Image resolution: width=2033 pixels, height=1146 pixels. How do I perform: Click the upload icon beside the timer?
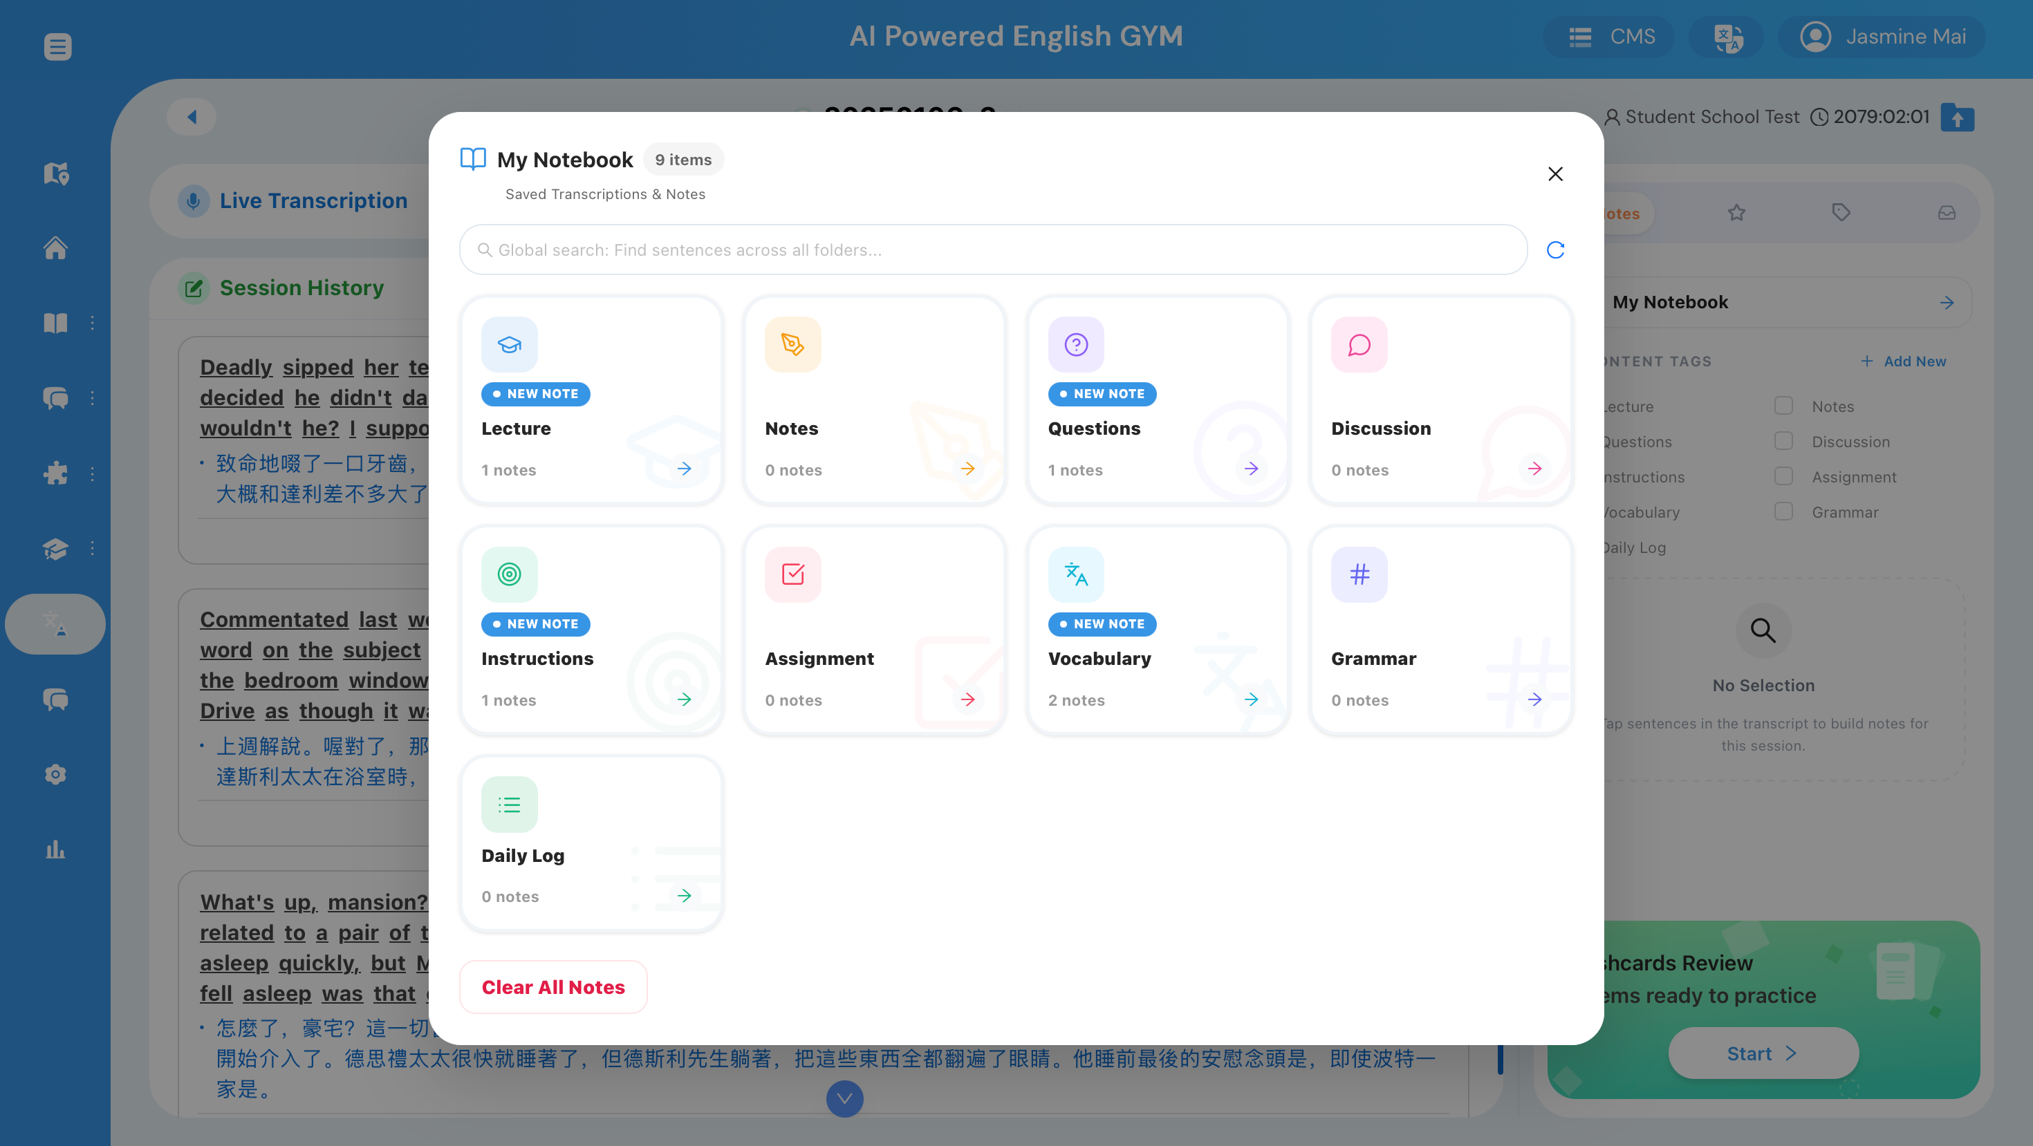click(1957, 118)
